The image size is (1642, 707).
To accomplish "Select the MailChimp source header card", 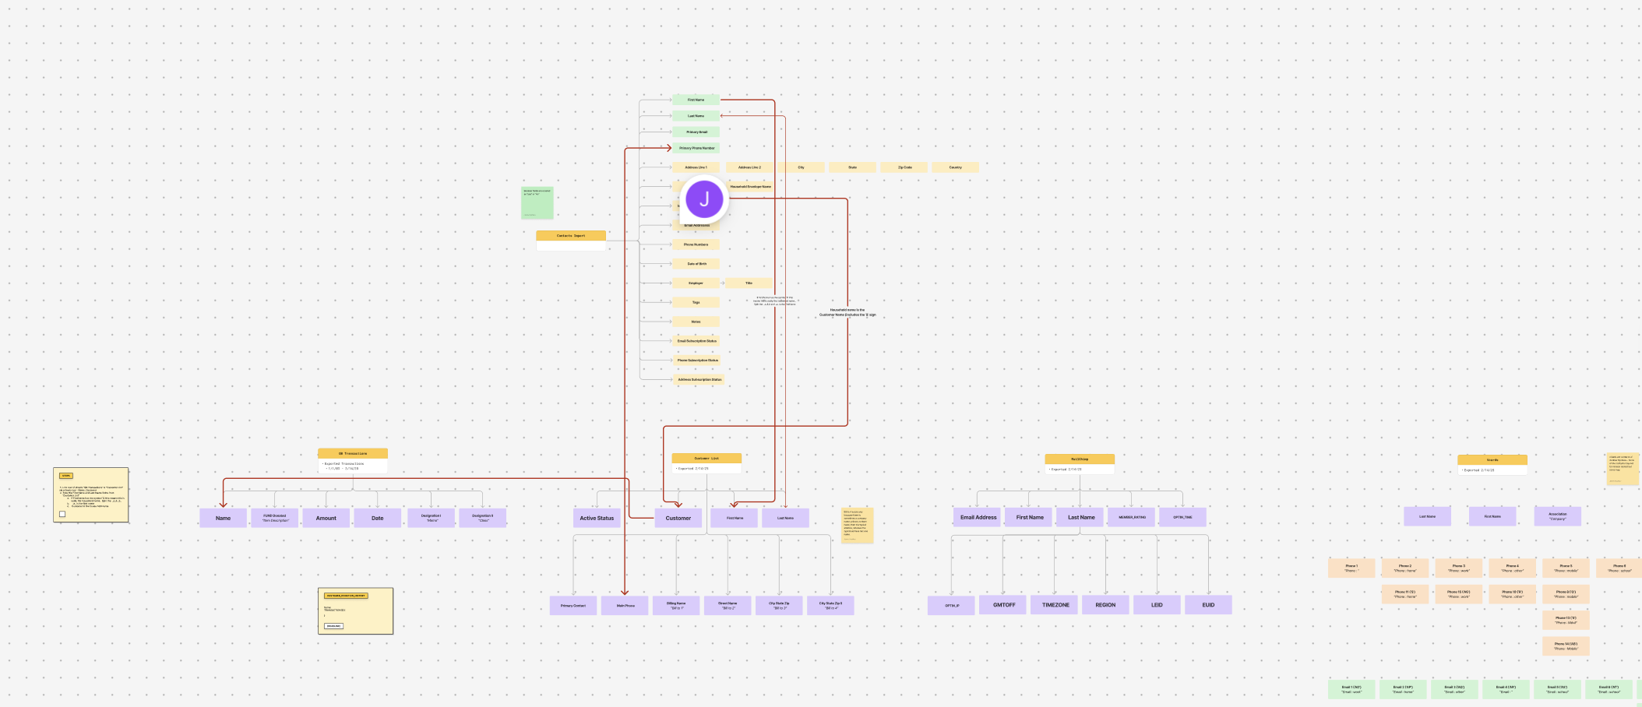I will (1079, 459).
